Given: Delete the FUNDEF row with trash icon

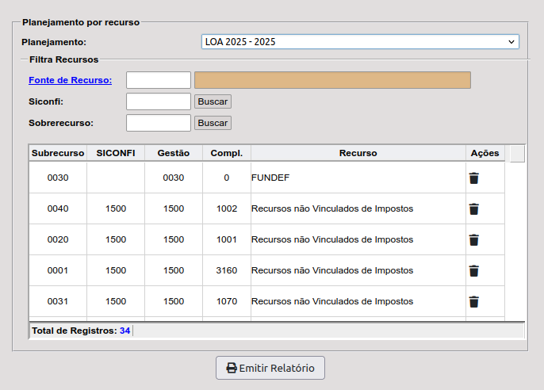Looking at the screenshot, I should pos(473,178).
